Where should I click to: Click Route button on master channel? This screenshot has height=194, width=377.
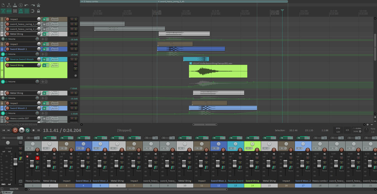click(20, 161)
